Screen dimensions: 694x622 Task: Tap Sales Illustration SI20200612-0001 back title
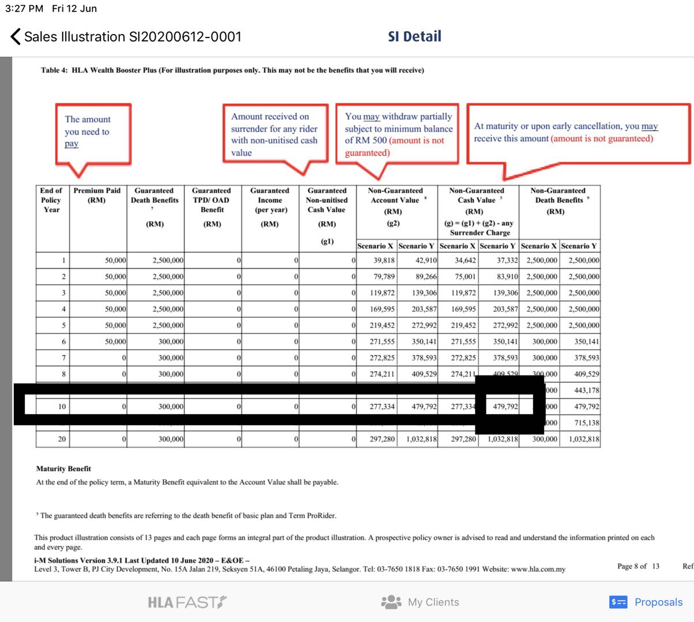point(133,37)
